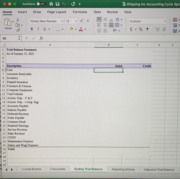Toggle Bottom Align vertical alignment

111,20
